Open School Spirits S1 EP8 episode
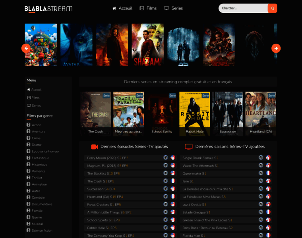Image resolution: width=302 pixels, height=238 pixels. [103, 220]
